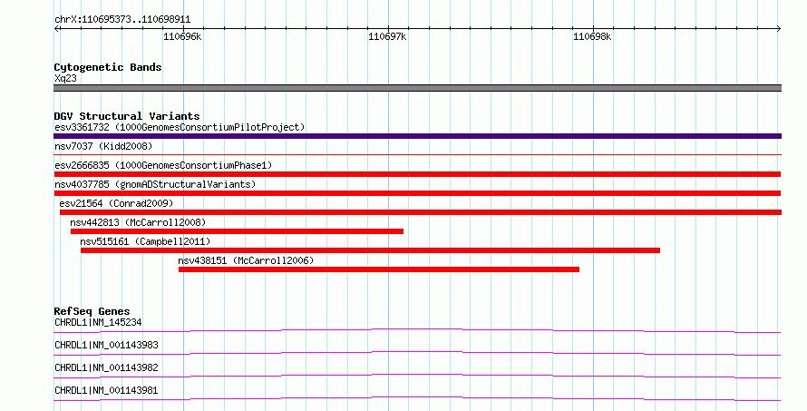Open the nsv438151 (McCarroll2006) label
807x411 pixels.
pos(246,260)
